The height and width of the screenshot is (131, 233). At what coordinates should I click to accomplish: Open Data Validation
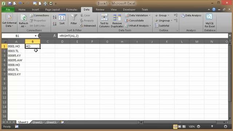pos(137,15)
